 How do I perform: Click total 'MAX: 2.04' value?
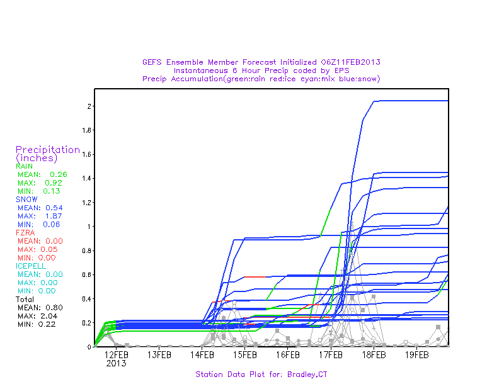pyautogui.click(x=38, y=316)
